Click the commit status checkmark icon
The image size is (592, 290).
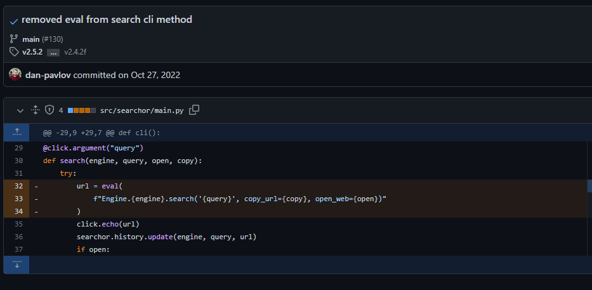(x=14, y=22)
